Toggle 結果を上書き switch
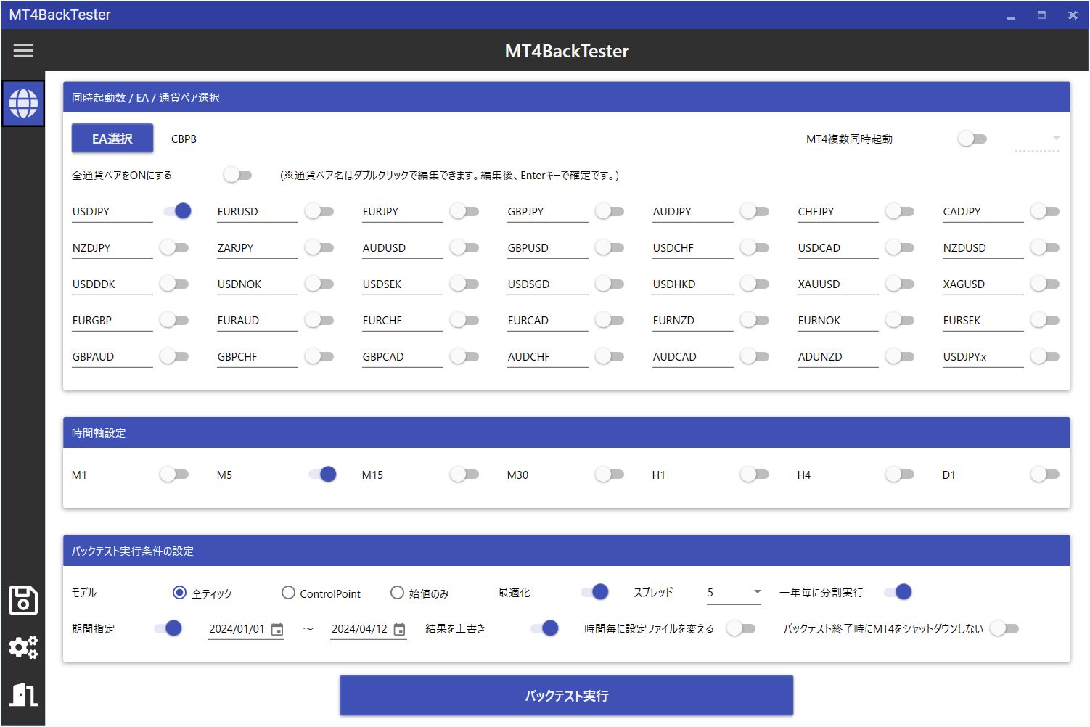This screenshot has height=727, width=1090. [x=544, y=628]
